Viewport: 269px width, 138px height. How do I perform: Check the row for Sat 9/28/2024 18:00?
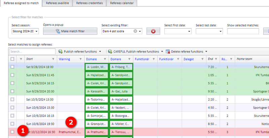(x=12, y=67)
